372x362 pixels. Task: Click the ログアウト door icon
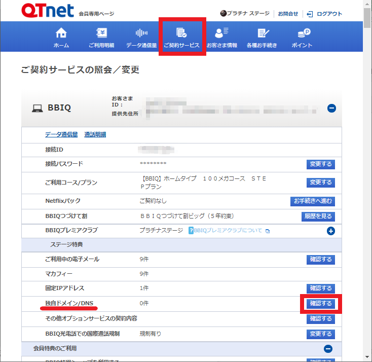click(x=310, y=14)
